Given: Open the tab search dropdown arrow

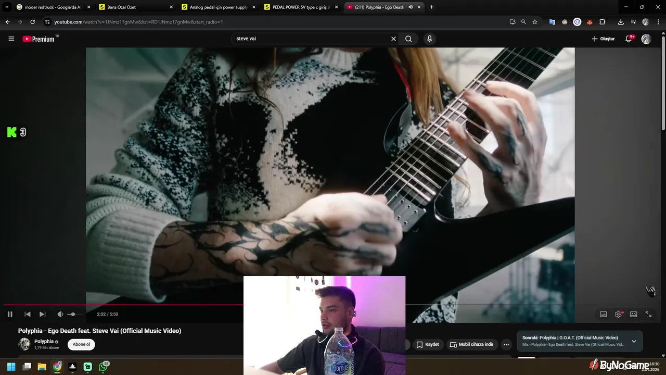Looking at the screenshot, I should (7, 7).
